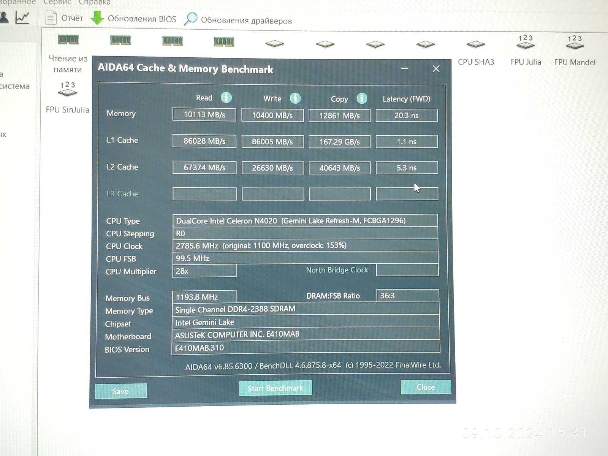
Task: Open the line graph toolbar icon
Action: 22,17
